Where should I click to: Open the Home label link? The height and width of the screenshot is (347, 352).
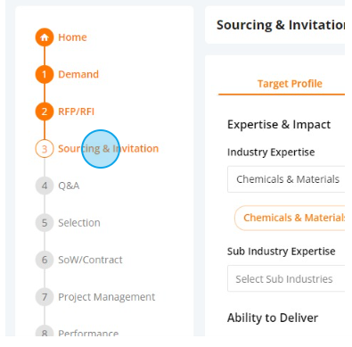pyautogui.click(x=72, y=37)
